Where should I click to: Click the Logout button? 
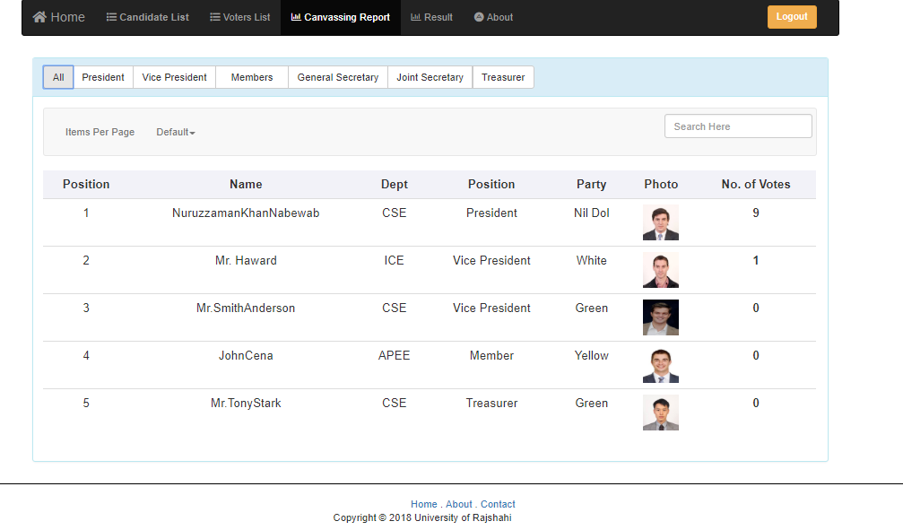click(792, 17)
